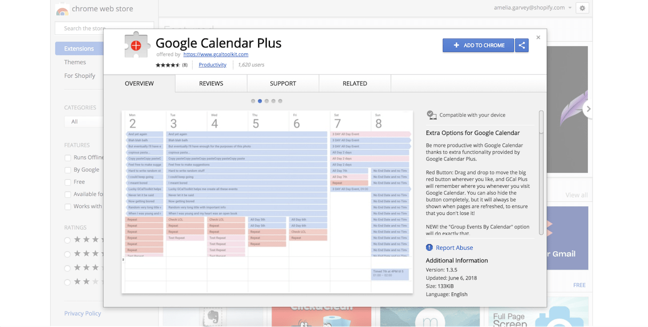Screen dimensions: 648x327
Task: Select Themes in the sidebar
Action: click(x=75, y=62)
